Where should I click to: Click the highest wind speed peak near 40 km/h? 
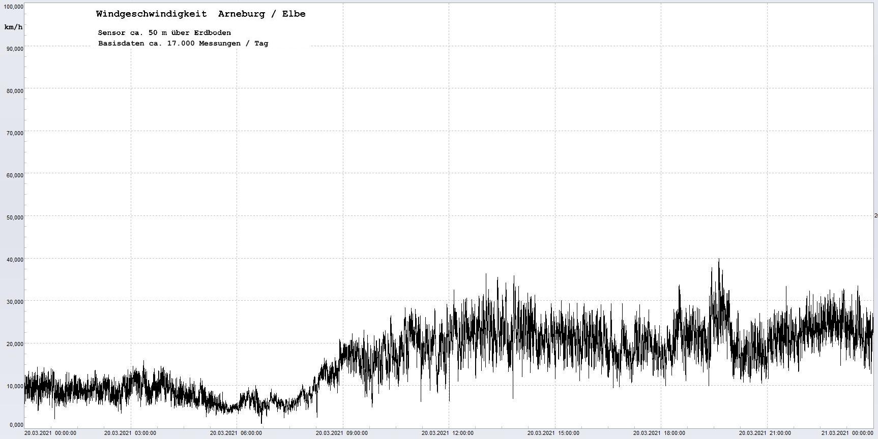pos(718,260)
